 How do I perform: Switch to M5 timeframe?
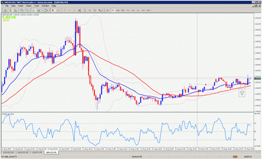tap(113, 10)
